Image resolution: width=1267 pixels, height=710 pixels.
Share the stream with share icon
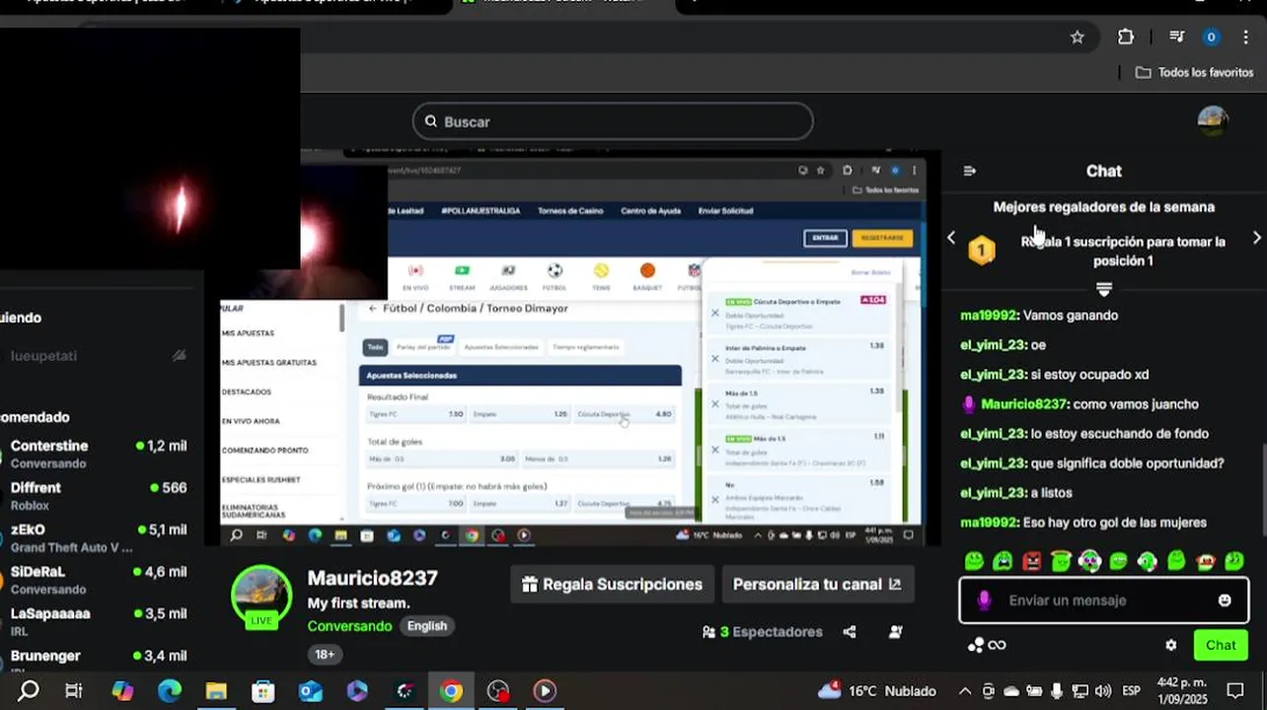tap(850, 632)
